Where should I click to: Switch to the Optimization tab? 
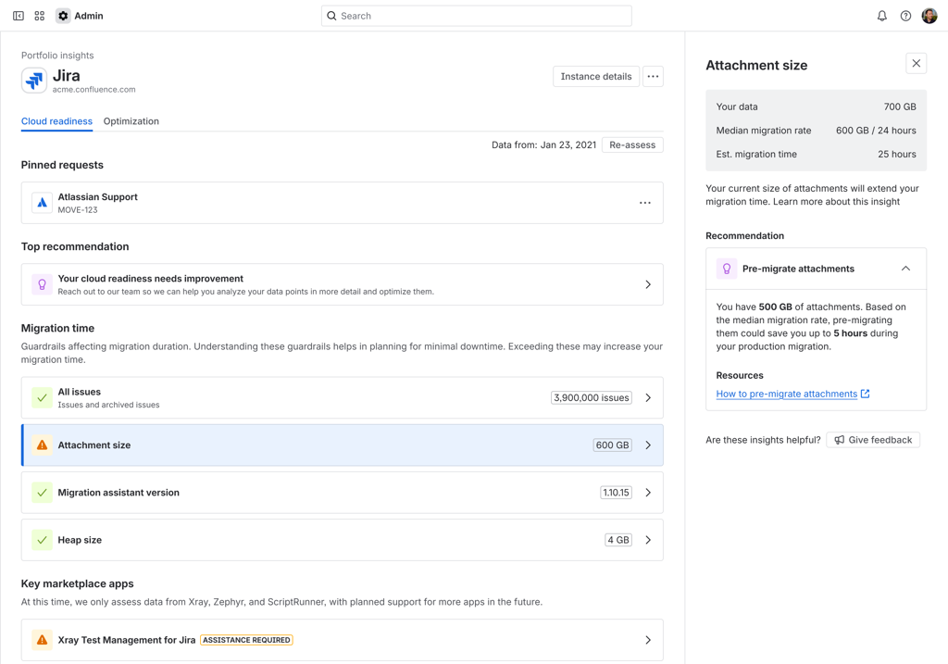[x=131, y=121]
